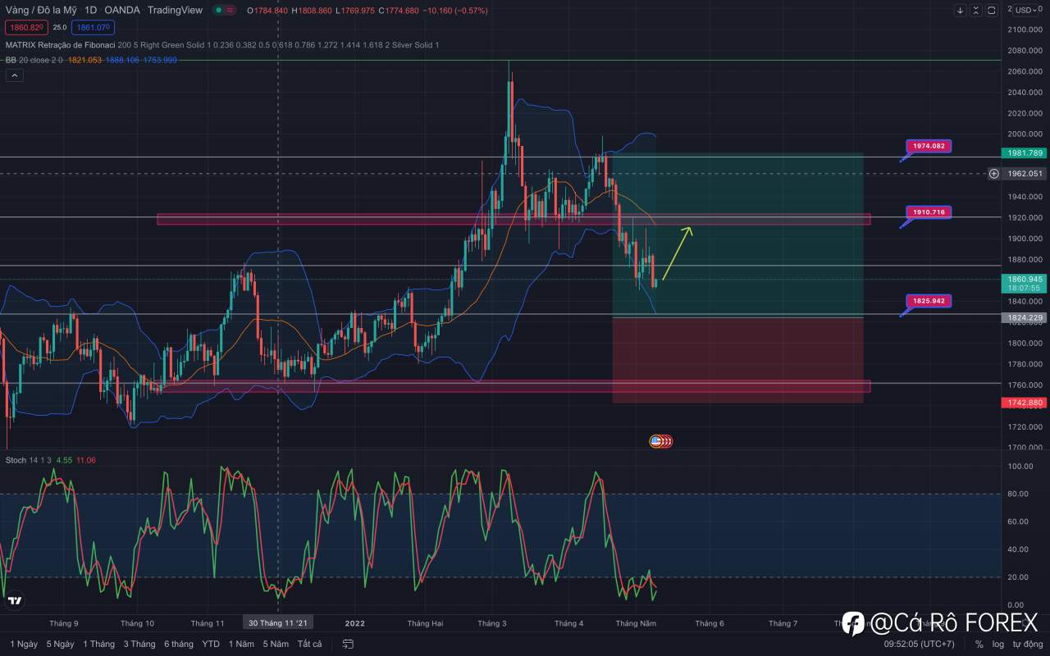
Task: Click the 1910.716 magenta price label
Action: point(929,212)
